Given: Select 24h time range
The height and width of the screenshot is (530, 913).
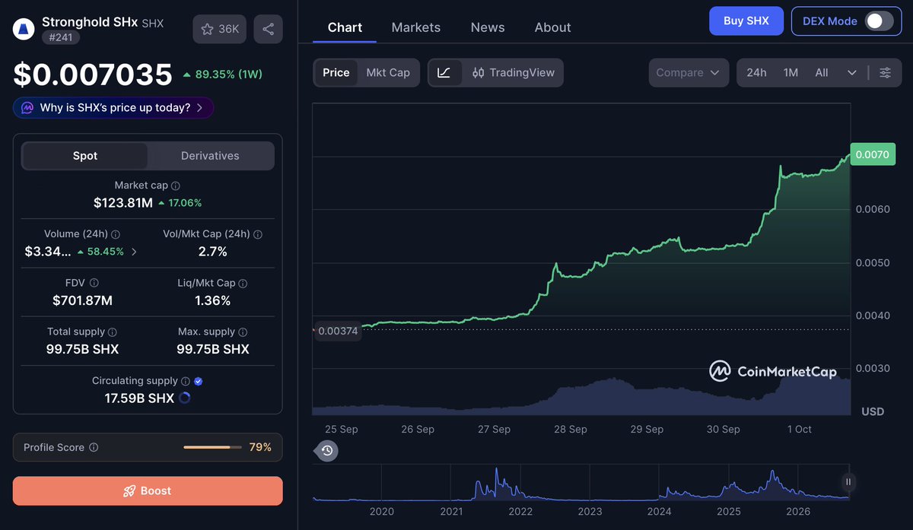Looking at the screenshot, I should [x=756, y=72].
